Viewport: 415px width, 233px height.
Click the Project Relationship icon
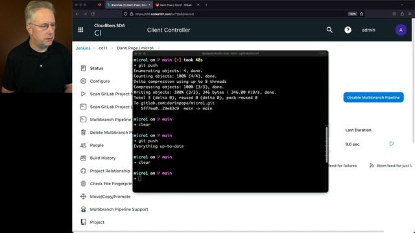[x=83, y=171]
